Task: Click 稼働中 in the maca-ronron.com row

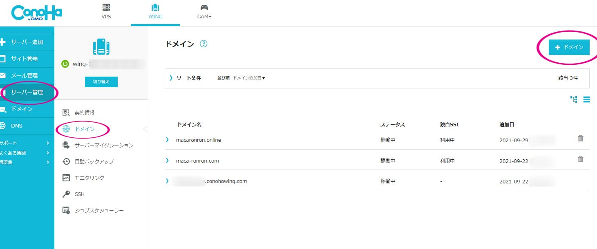Action: [x=388, y=161]
